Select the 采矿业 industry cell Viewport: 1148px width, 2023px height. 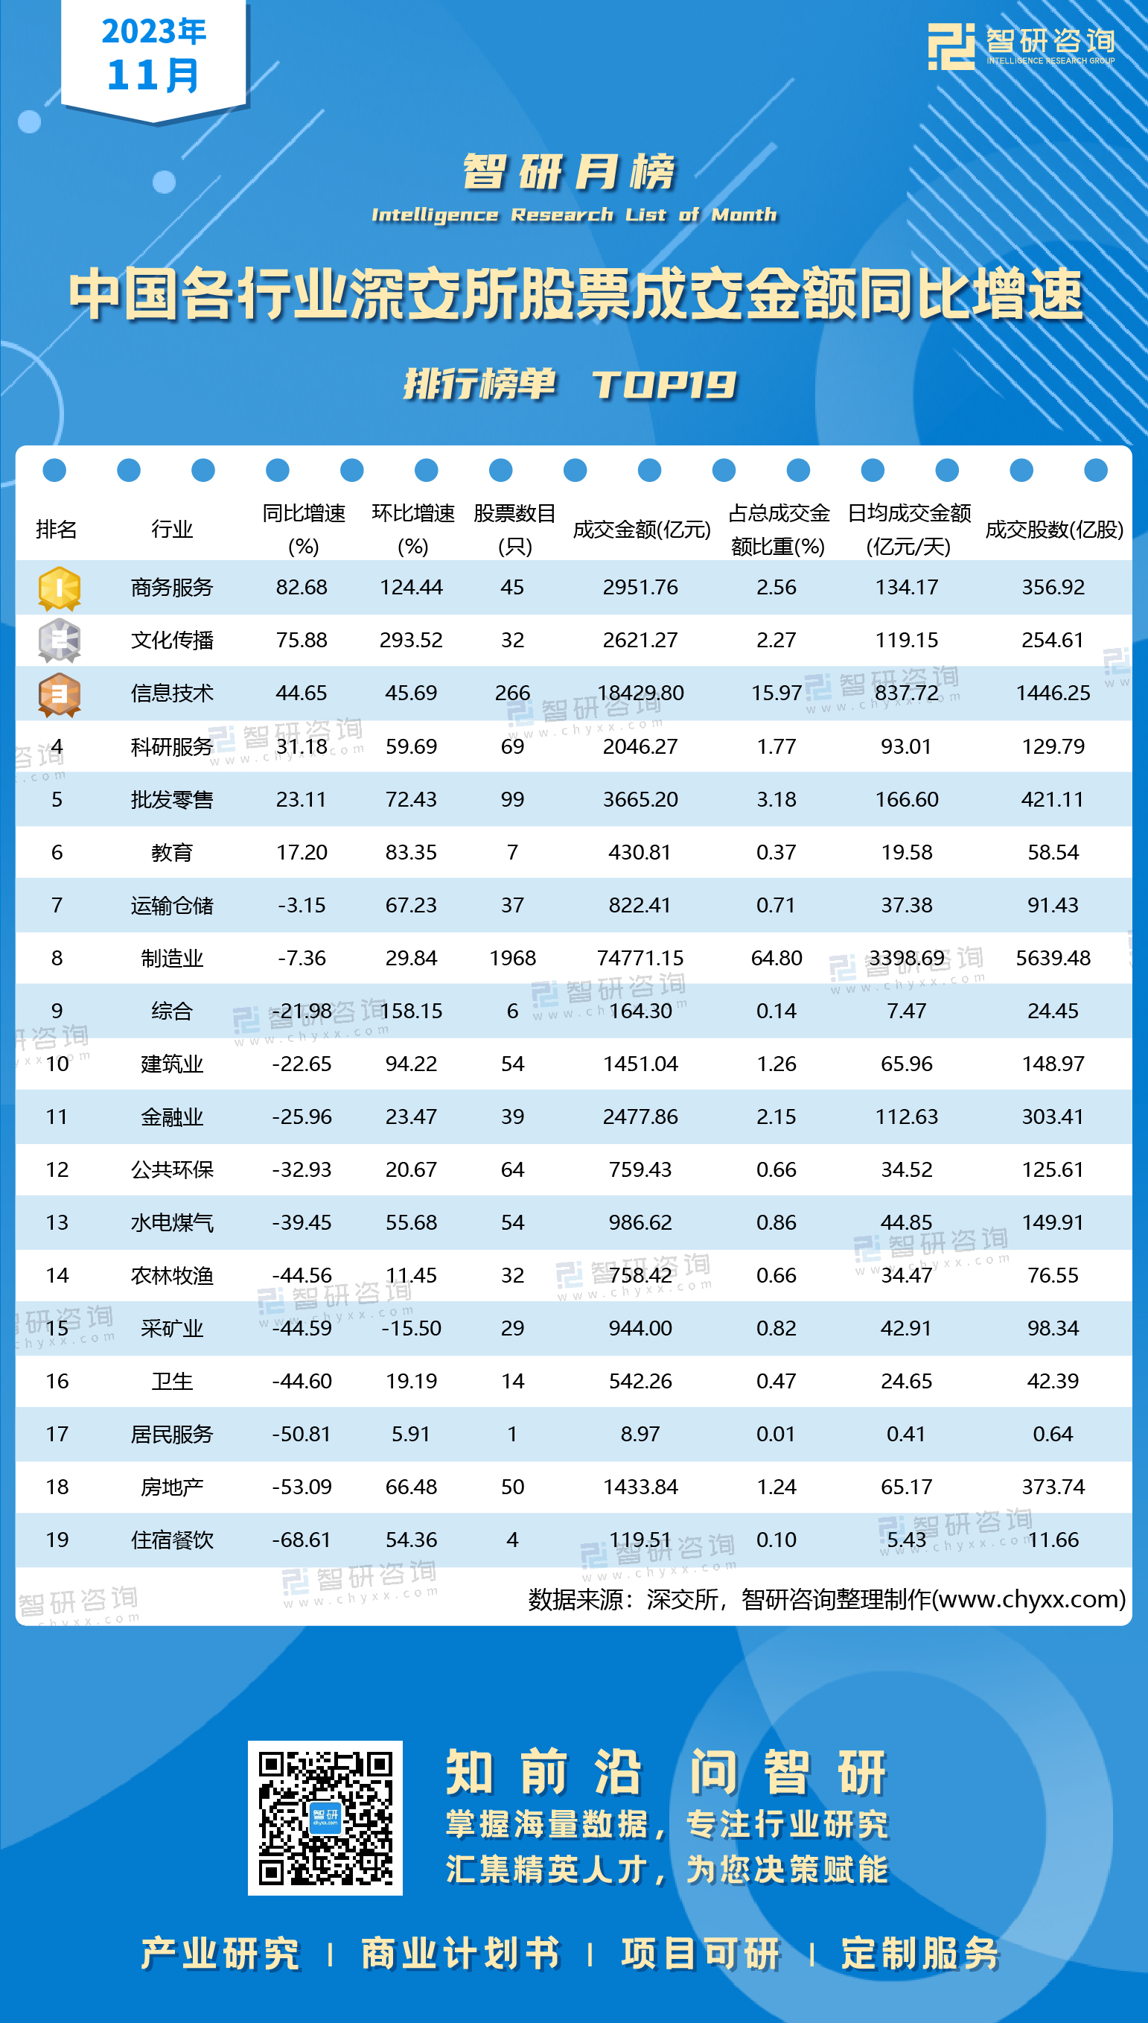tap(172, 1328)
